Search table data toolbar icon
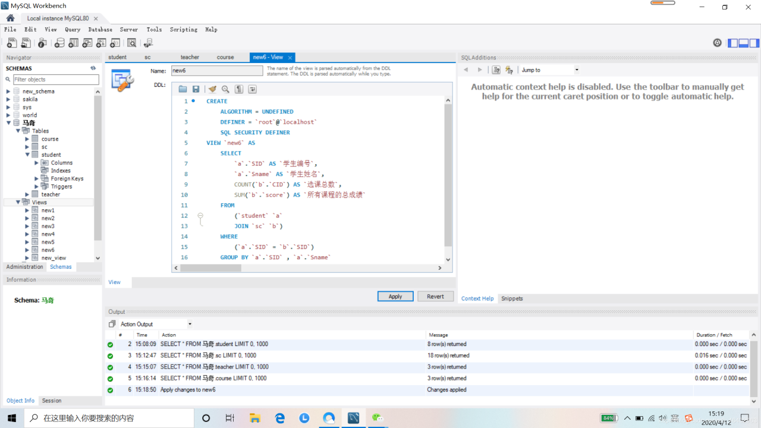 coord(132,43)
